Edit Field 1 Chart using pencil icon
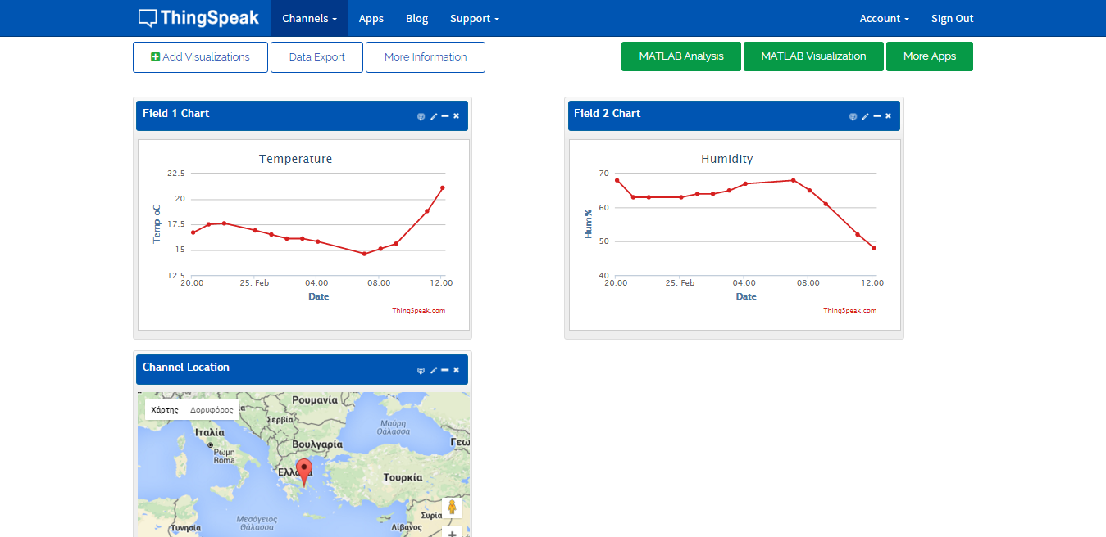The image size is (1106, 537). (433, 116)
